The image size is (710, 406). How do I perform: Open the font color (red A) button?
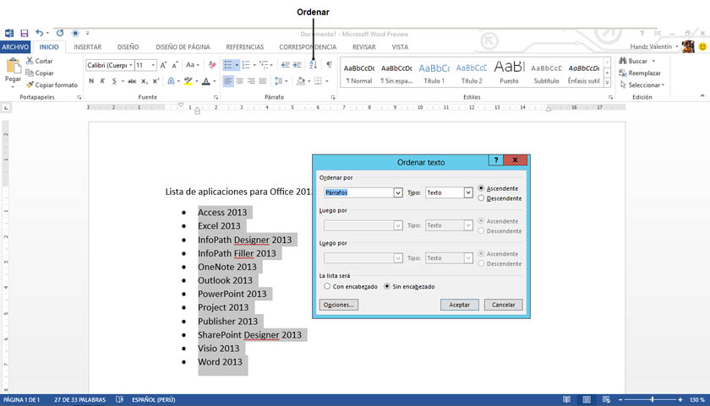[x=205, y=82]
